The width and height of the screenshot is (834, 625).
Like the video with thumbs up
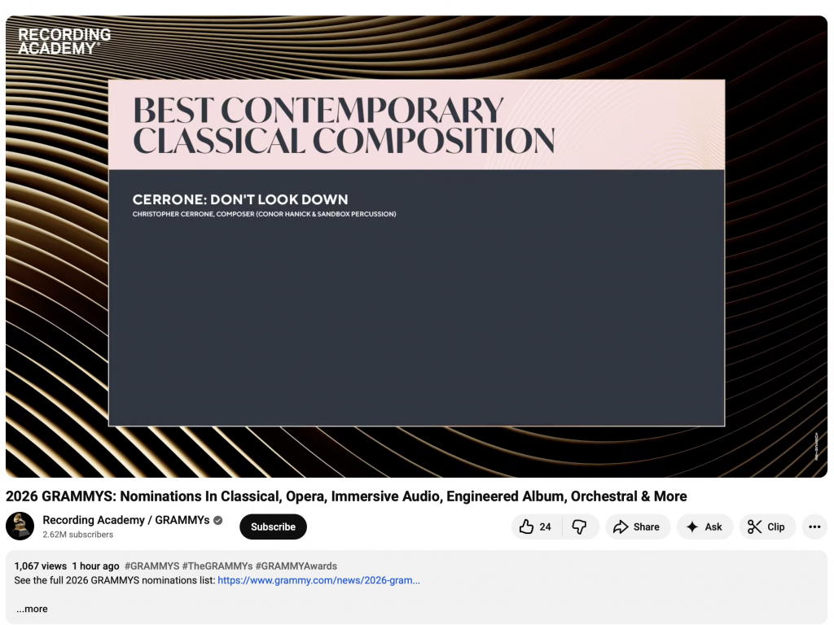tap(536, 527)
